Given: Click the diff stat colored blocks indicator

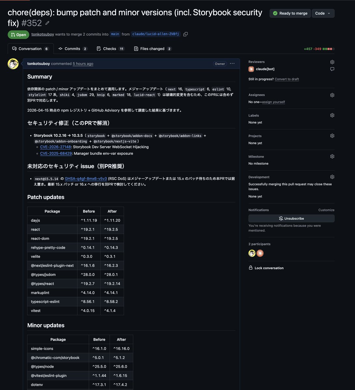Looking at the screenshot, I should tap(328, 49).
